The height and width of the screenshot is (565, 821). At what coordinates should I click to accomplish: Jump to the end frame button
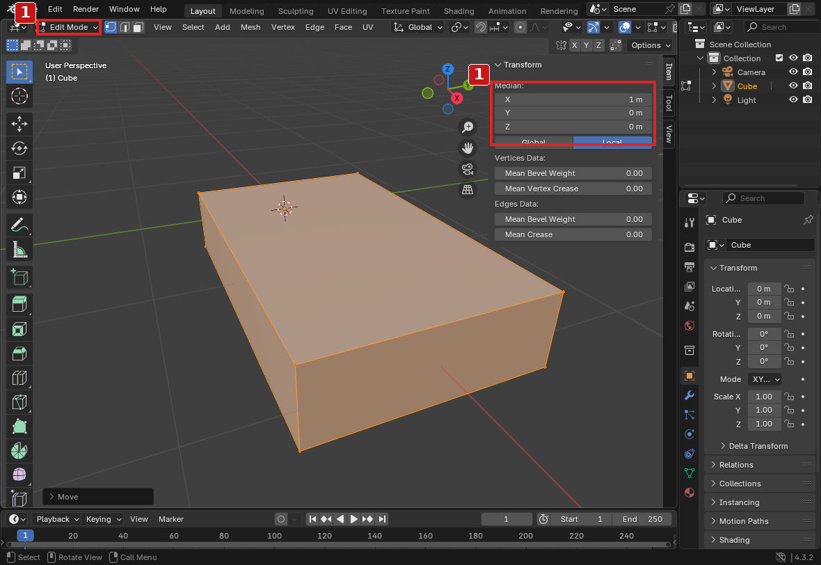(382, 519)
